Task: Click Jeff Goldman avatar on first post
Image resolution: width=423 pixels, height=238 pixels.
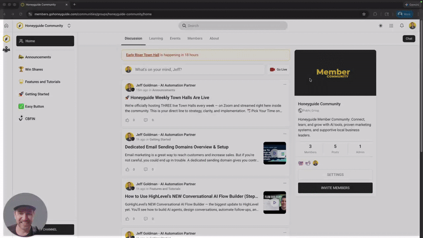Action: (x=129, y=88)
